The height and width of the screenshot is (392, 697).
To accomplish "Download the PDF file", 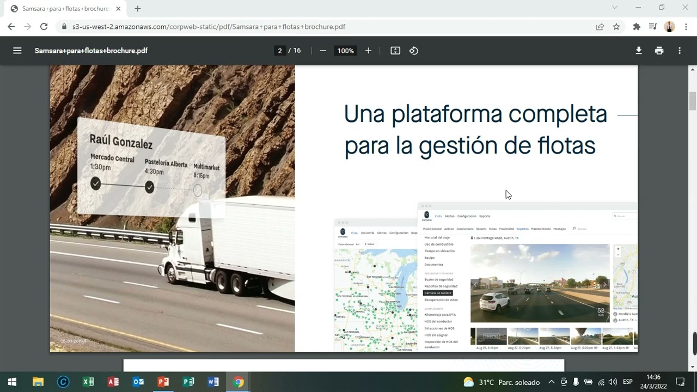I will (639, 51).
